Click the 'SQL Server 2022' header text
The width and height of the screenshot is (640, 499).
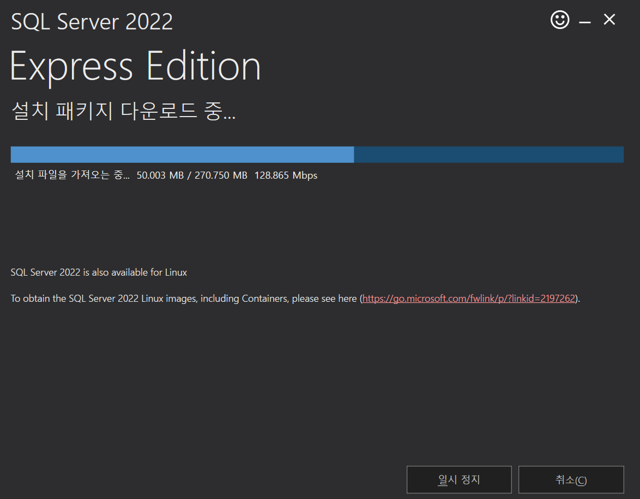(92, 22)
